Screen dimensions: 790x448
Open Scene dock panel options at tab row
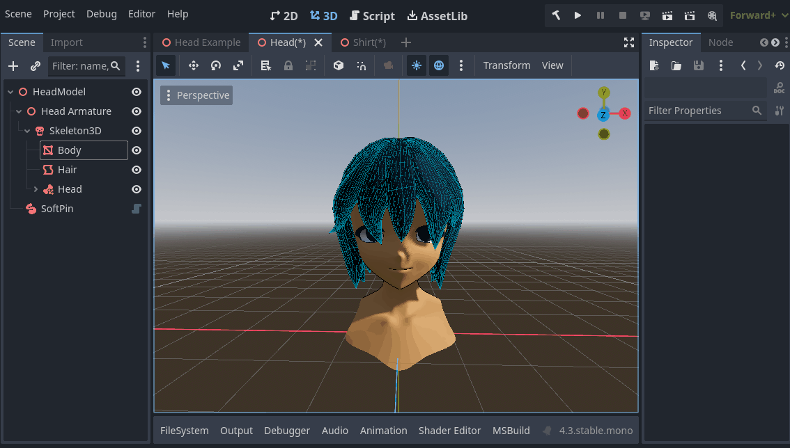click(x=145, y=42)
